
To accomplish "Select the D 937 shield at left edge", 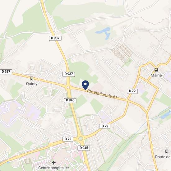I will pos(6,72).
